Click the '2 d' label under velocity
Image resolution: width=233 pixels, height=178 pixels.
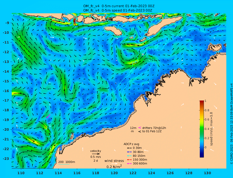pos(96,161)
